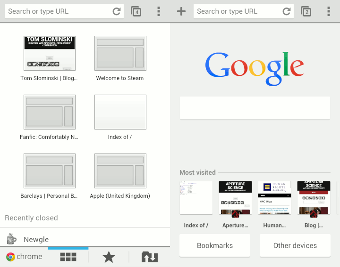Switch to bookmarks star tab

[109, 257]
